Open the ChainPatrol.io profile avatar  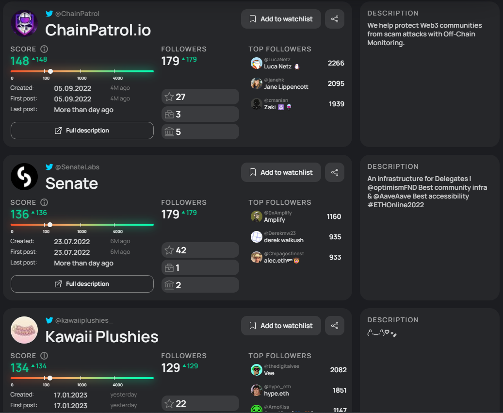[24, 23]
